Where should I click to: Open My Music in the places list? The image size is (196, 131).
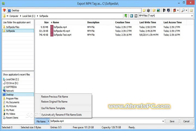pos(18,110)
